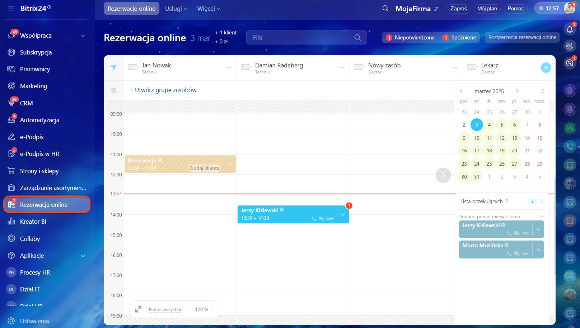The image size is (580, 328).
Task: Open CRM from the left sidebar
Action: point(26,103)
